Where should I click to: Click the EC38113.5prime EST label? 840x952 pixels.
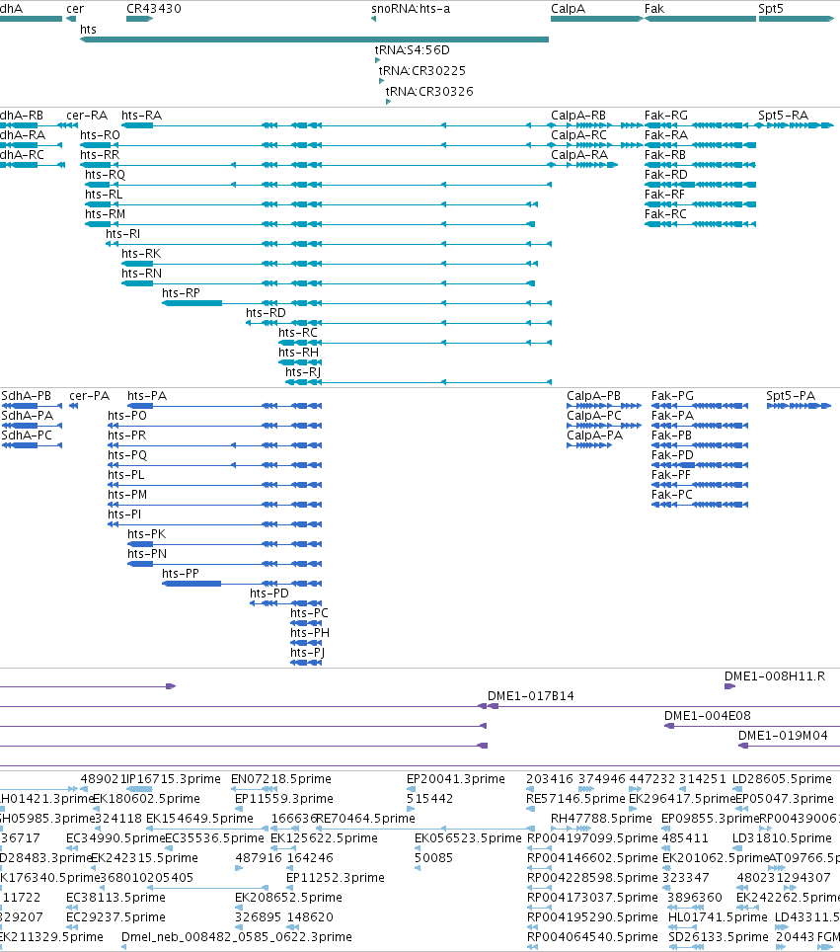(x=115, y=898)
